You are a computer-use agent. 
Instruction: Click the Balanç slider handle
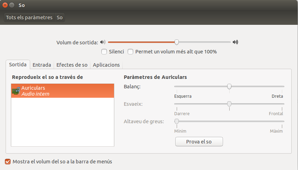(x=229, y=86)
